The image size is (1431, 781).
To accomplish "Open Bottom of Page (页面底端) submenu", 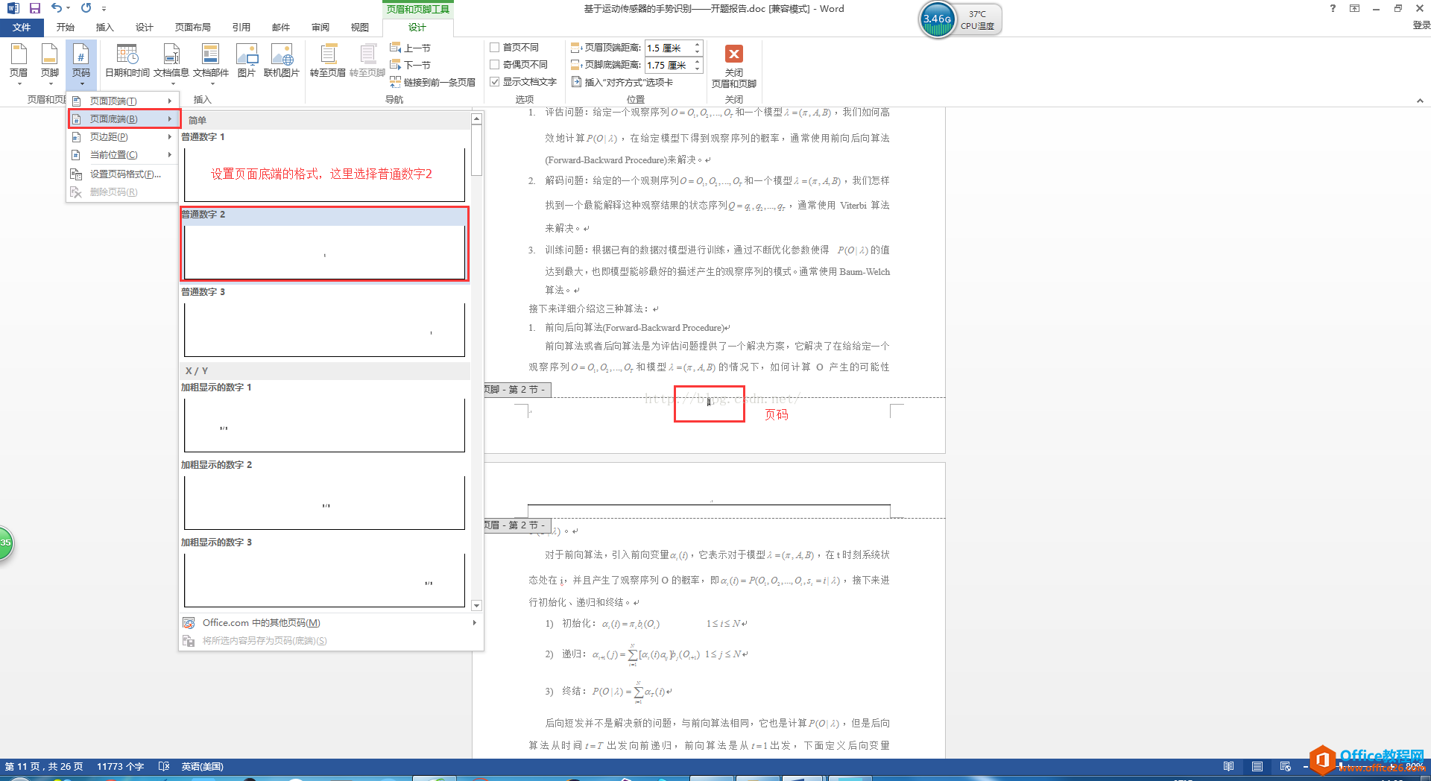I will click(123, 118).
